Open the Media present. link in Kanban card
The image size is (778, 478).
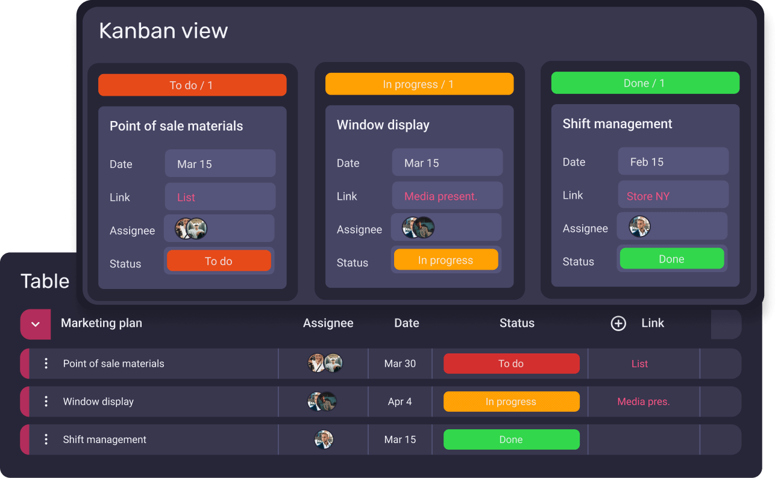(441, 196)
